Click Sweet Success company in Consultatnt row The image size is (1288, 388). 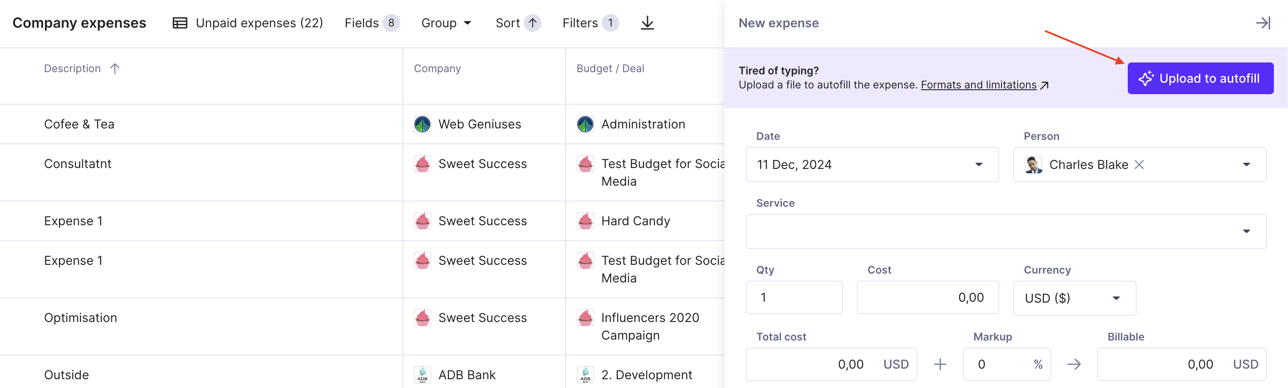click(484, 172)
